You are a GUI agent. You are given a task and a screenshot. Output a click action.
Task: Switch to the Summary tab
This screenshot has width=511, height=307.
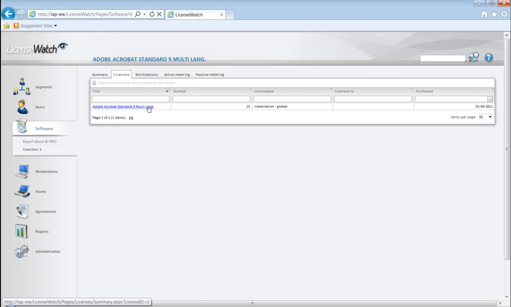[x=100, y=75]
